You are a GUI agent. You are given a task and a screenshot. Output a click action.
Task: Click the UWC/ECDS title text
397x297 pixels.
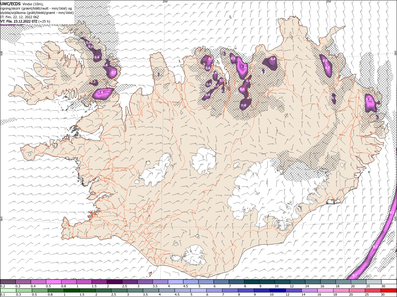click(11, 4)
